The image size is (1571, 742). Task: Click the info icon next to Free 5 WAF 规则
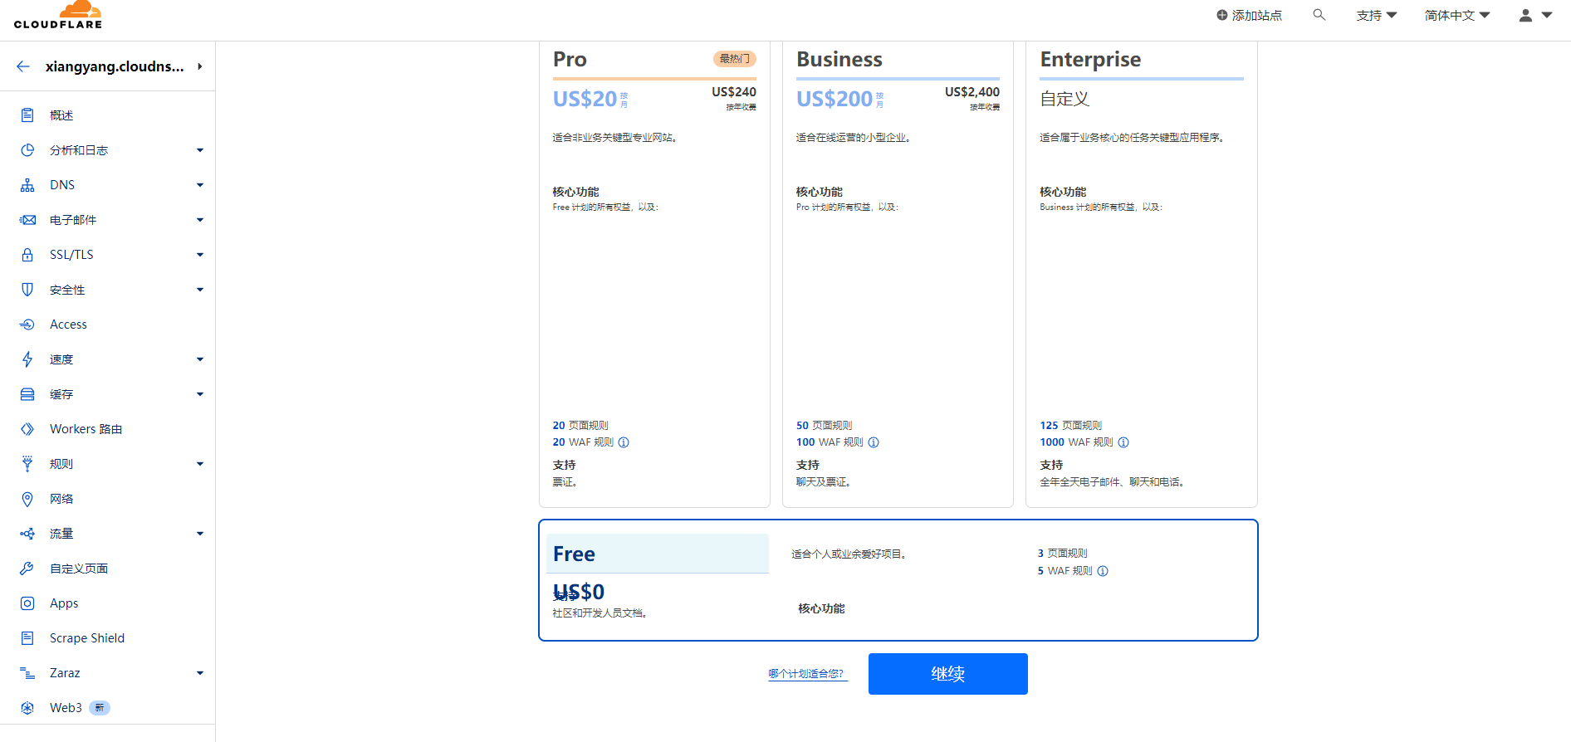pos(1103,571)
